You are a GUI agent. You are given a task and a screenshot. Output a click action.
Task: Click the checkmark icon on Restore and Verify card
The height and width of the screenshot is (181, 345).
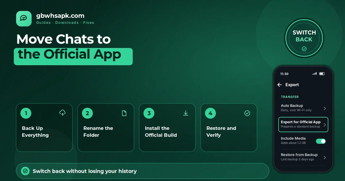247,113
